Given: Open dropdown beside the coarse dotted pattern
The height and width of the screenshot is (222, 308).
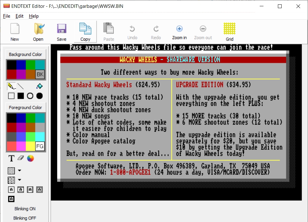Looking at the screenshot, I should pyautogui.click(x=19, y=180).
